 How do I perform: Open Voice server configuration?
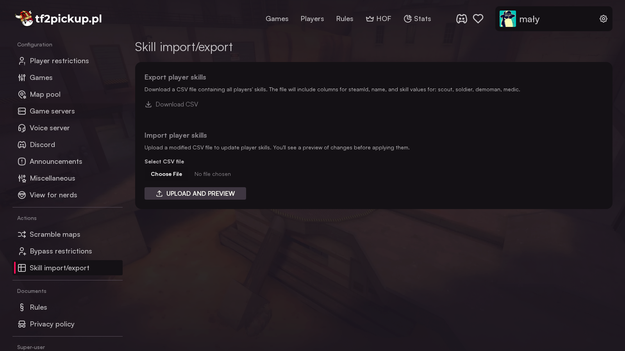point(50,128)
